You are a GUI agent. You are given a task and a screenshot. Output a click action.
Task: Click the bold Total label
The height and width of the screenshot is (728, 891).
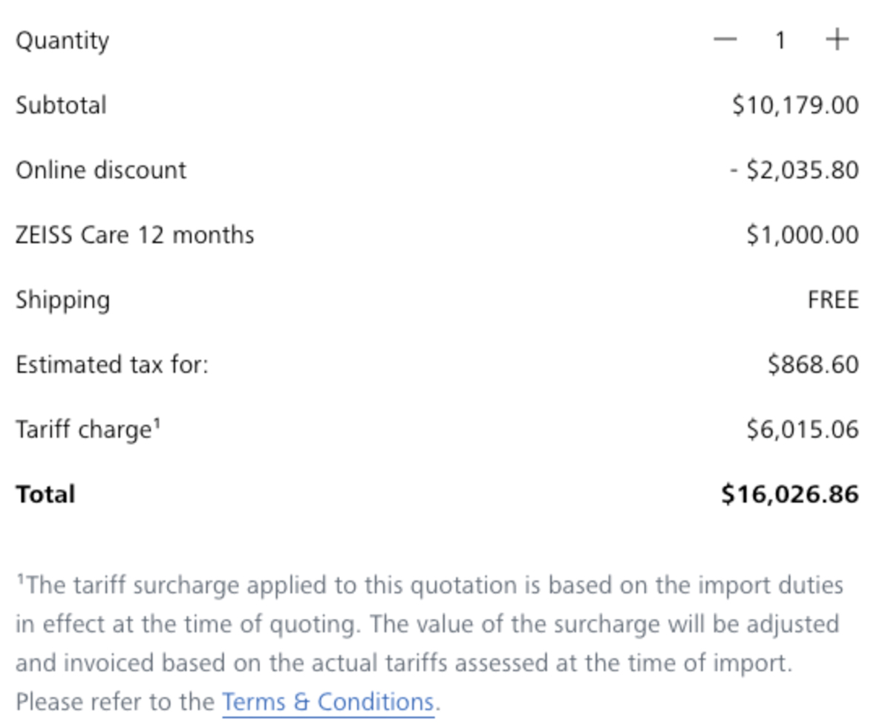click(x=45, y=494)
